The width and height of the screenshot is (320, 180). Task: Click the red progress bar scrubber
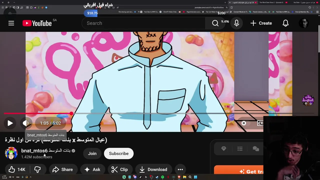click(71, 113)
